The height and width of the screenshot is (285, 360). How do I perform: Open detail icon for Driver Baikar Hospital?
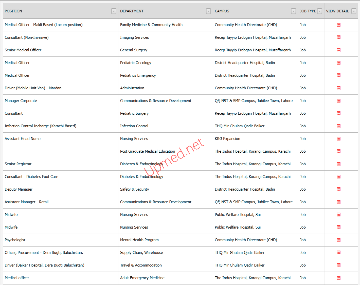tap(338, 265)
